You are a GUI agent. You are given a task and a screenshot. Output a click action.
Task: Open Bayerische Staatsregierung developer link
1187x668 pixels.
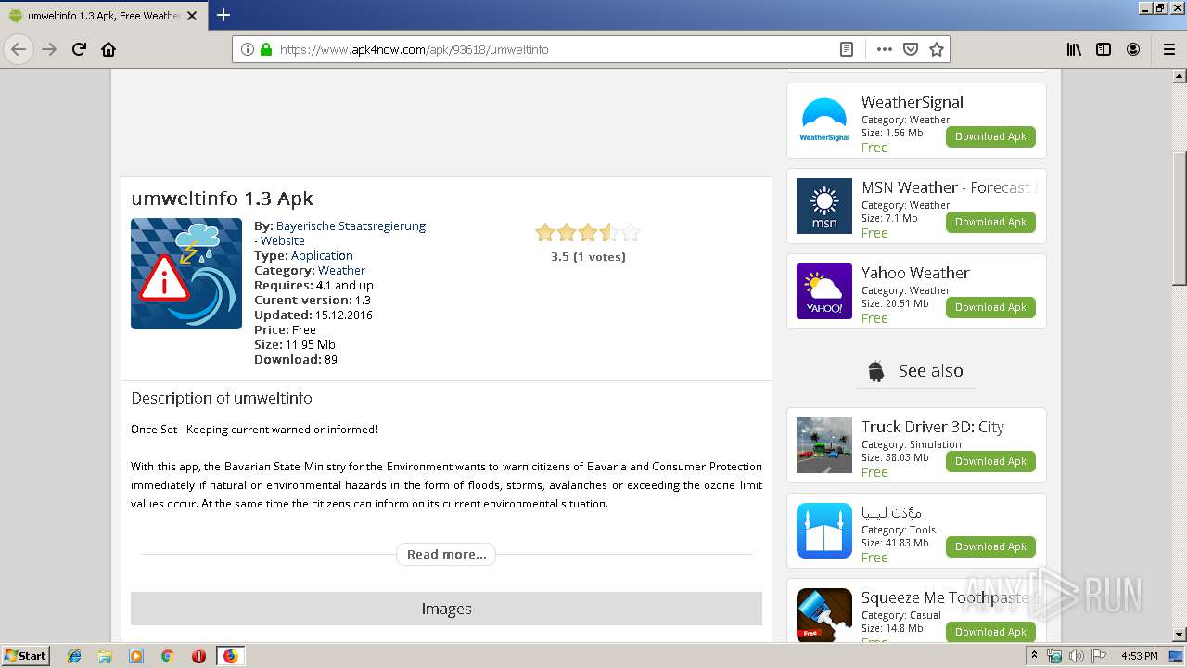tap(351, 225)
